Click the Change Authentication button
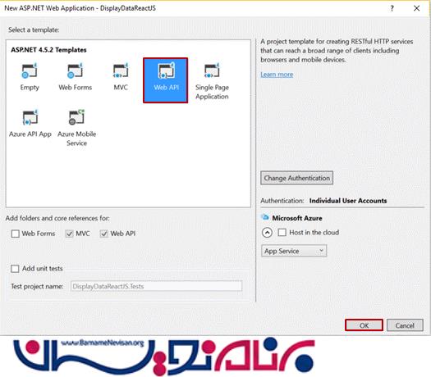431x377 pixels. tap(297, 178)
